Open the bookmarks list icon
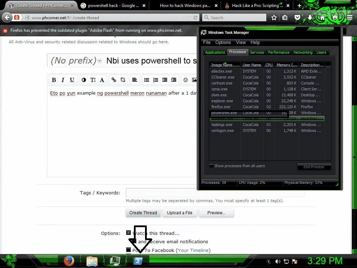The width and height of the screenshot is (357, 268). [285, 17]
